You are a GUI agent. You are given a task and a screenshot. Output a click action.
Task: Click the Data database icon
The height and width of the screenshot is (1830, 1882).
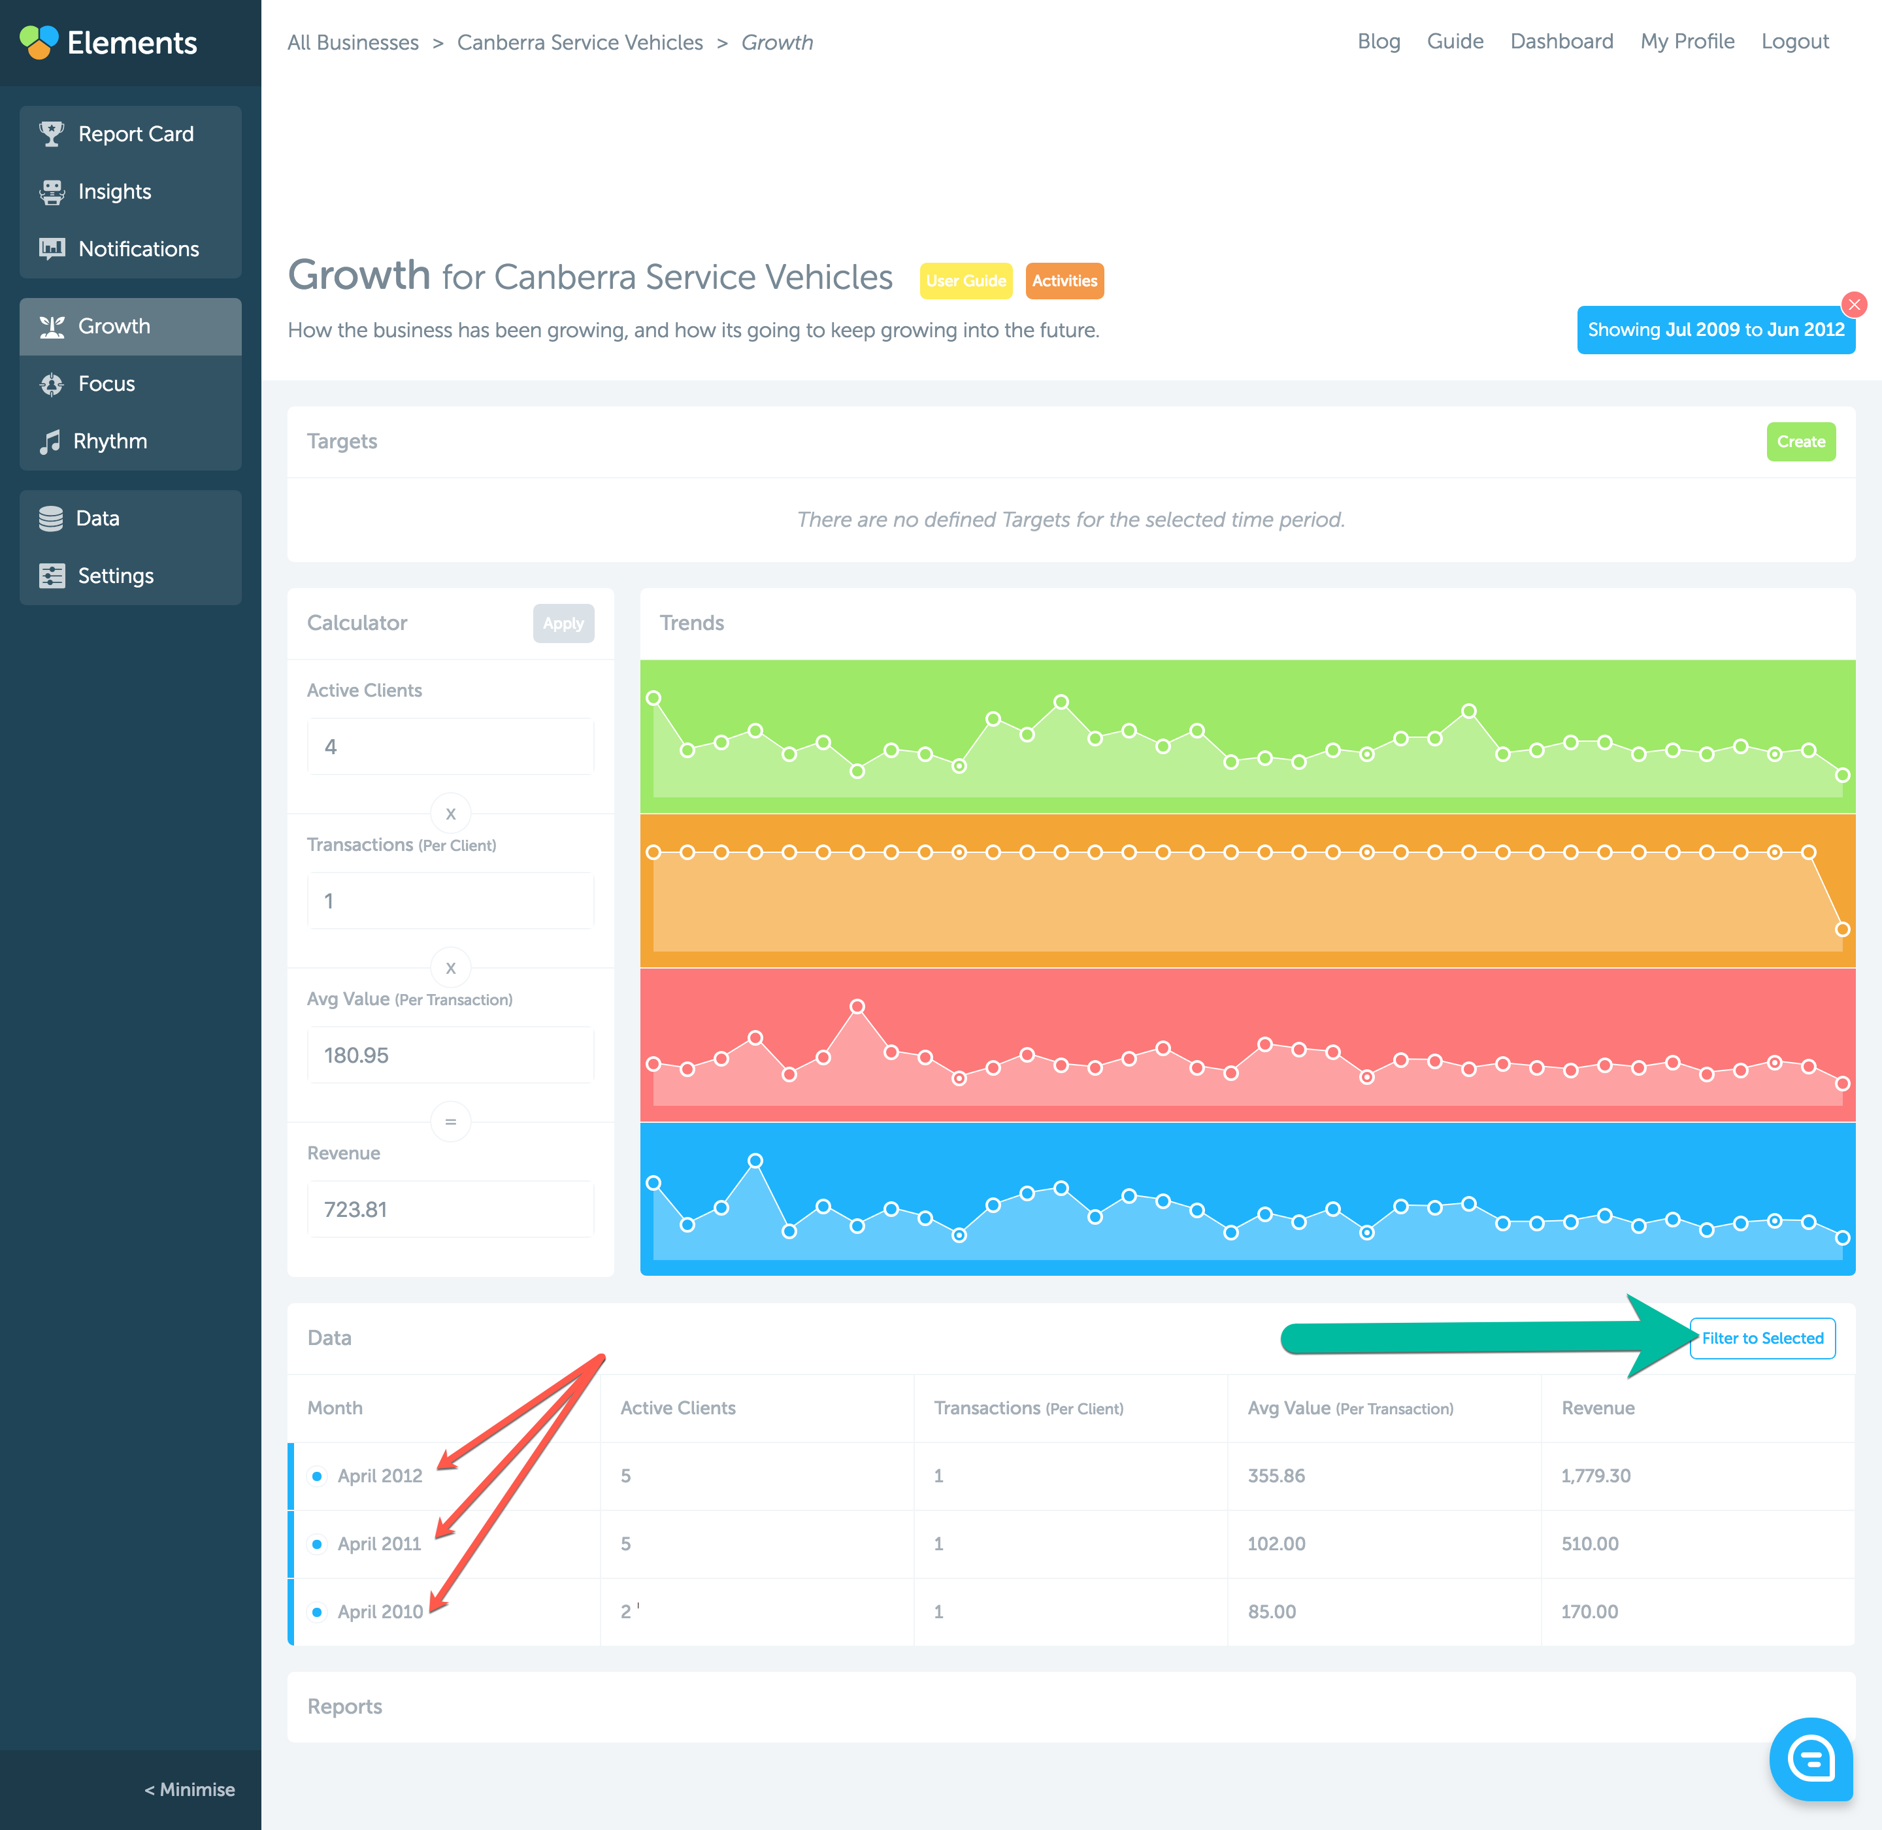tap(51, 519)
